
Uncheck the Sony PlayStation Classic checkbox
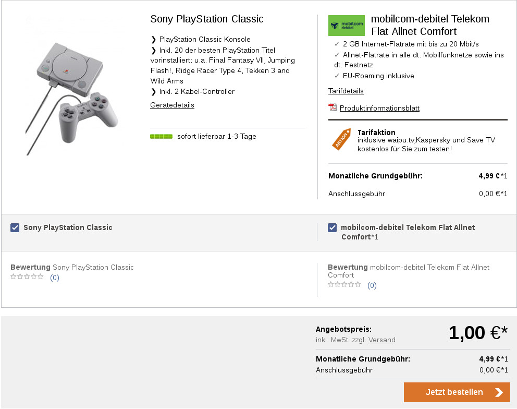click(x=15, y=227)
